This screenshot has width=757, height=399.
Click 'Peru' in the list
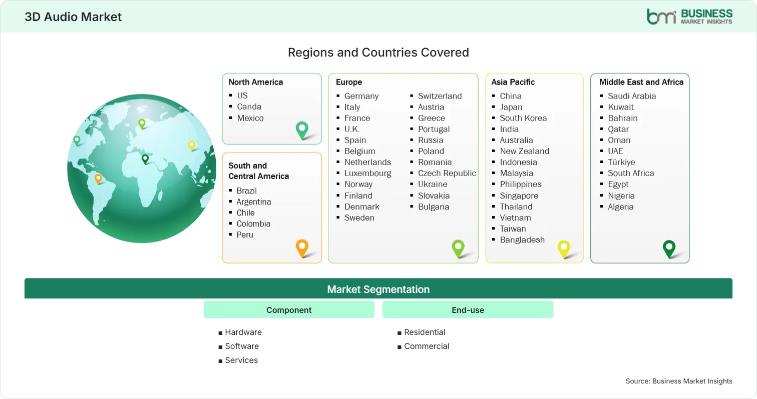coord(245,234)
